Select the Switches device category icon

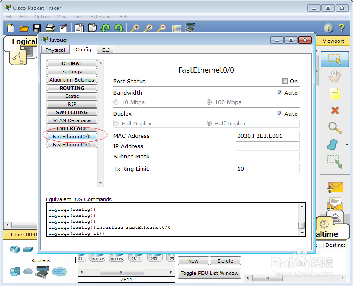(x=28, y=249)
